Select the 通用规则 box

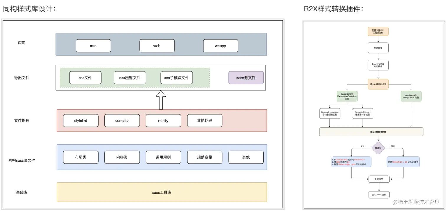point(163,157)
